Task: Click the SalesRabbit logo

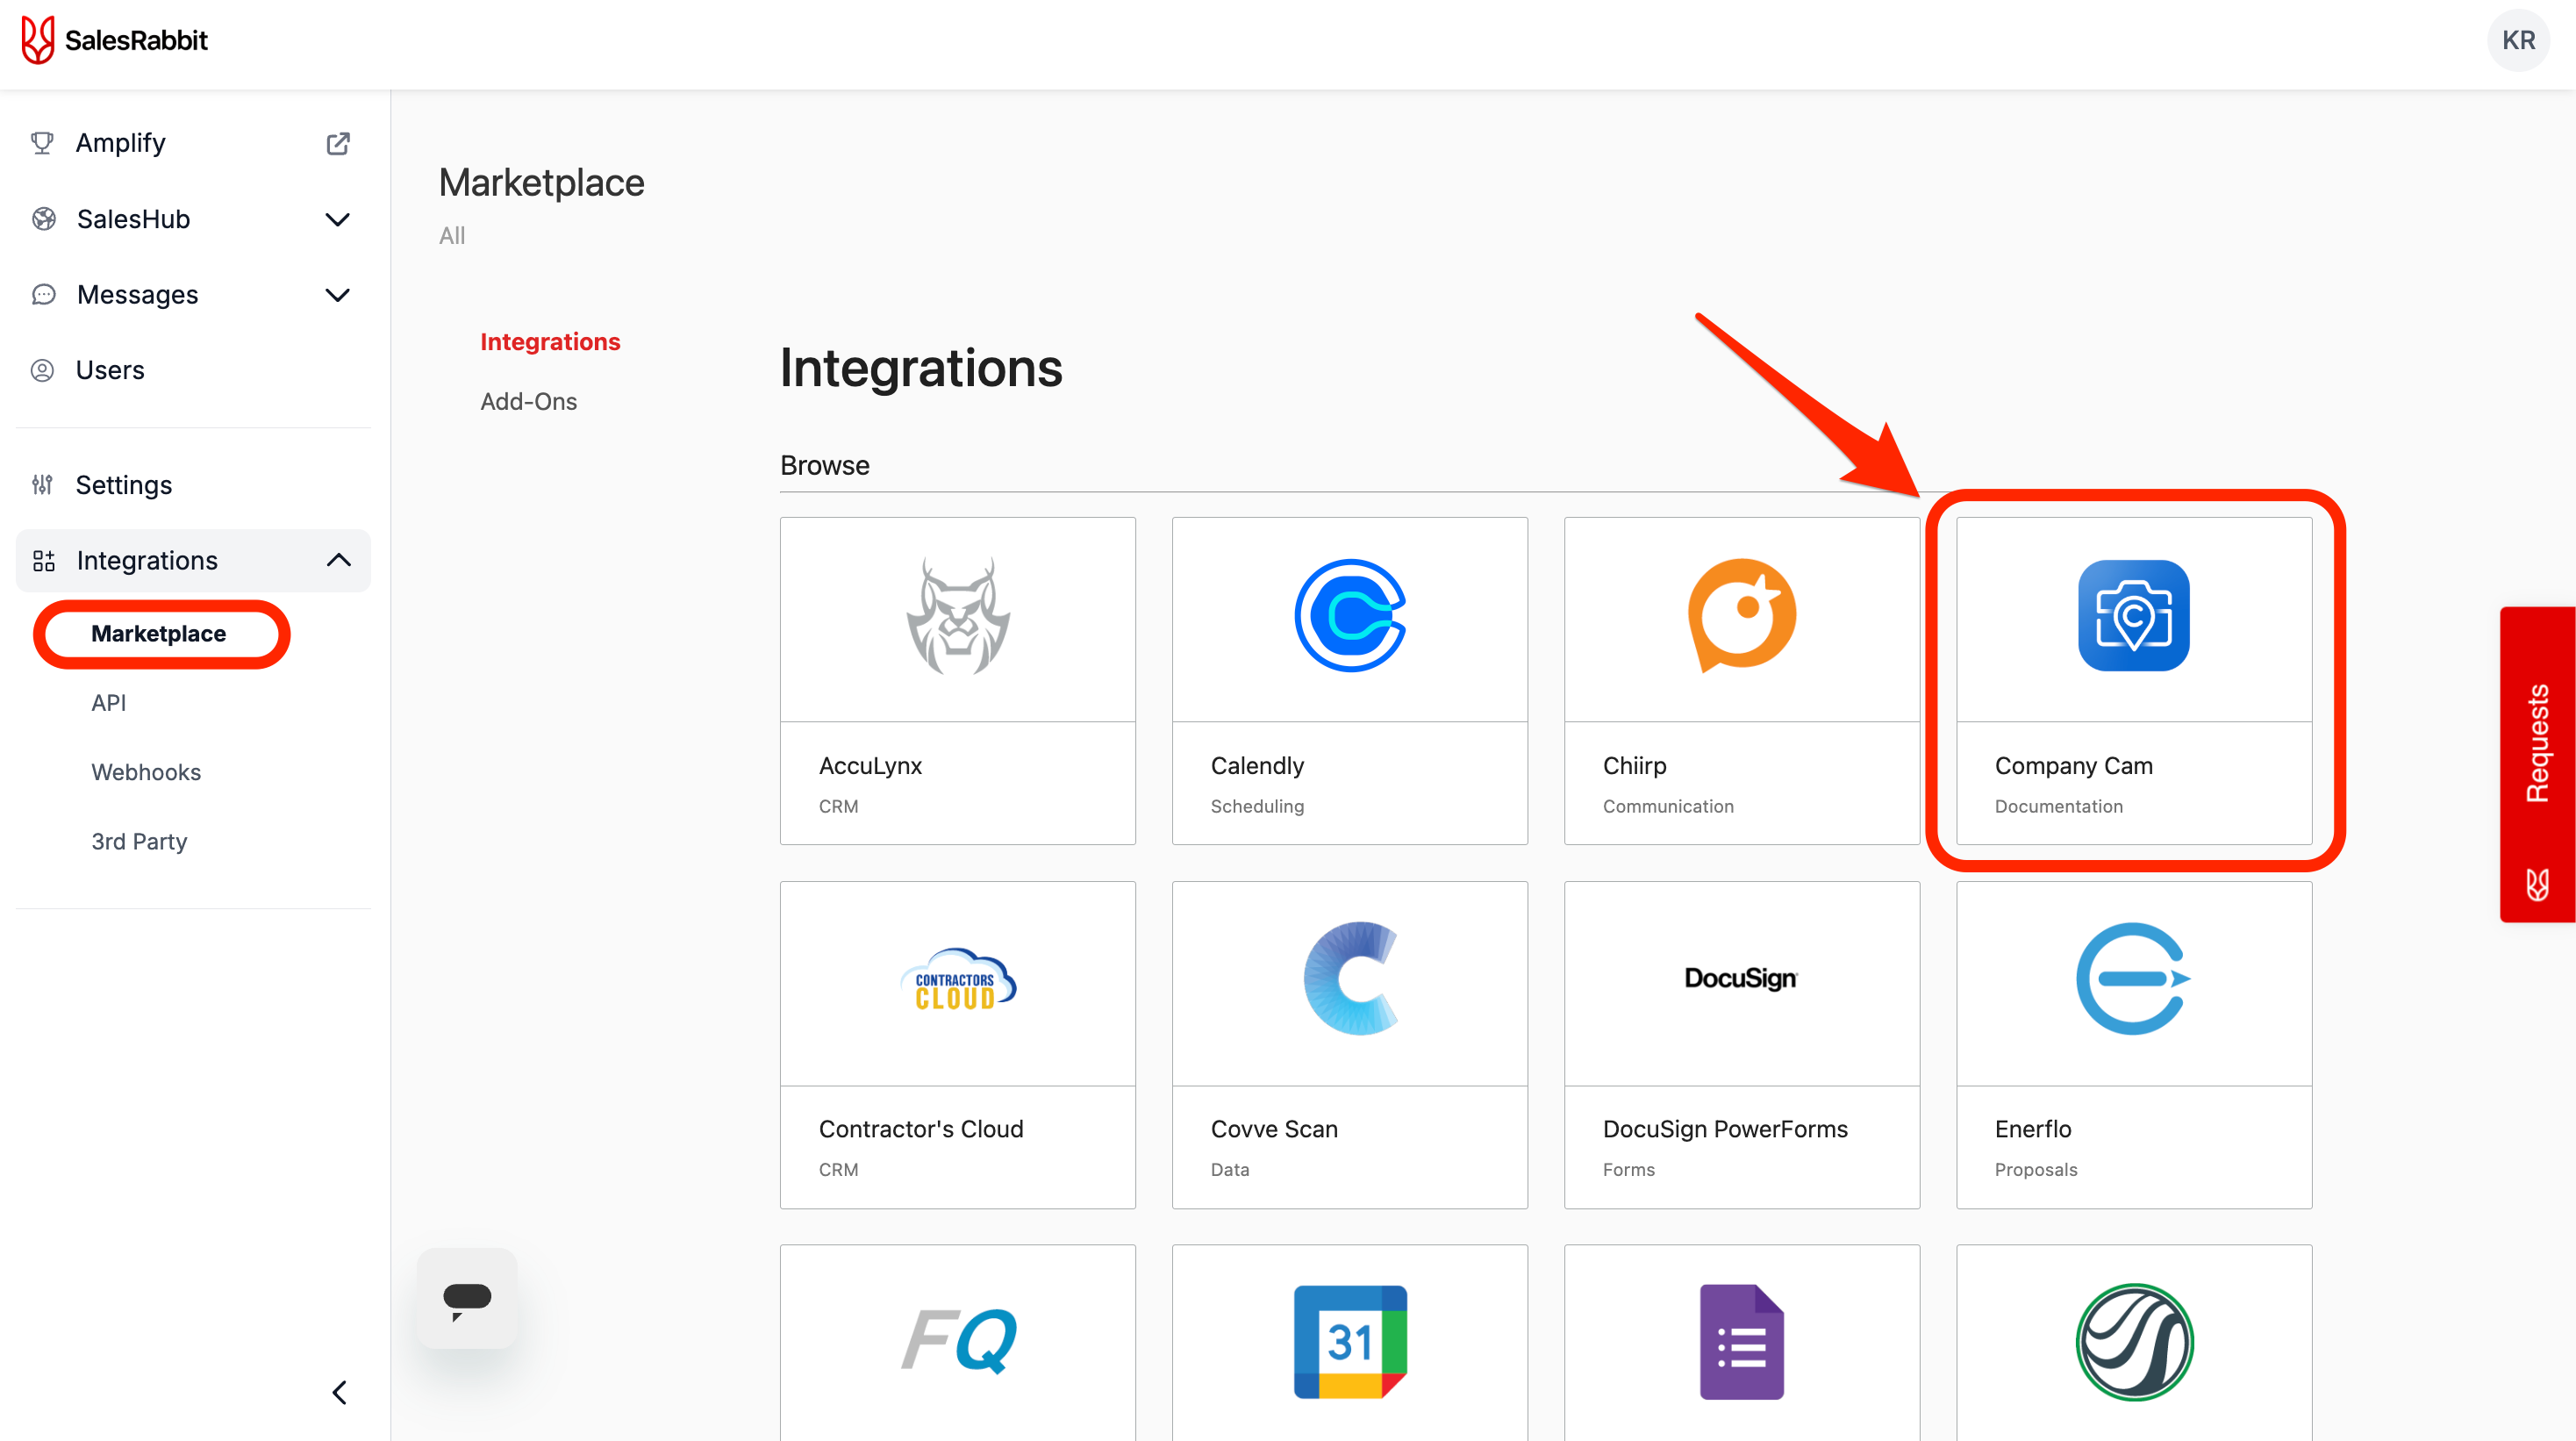Action: (114, 40)
